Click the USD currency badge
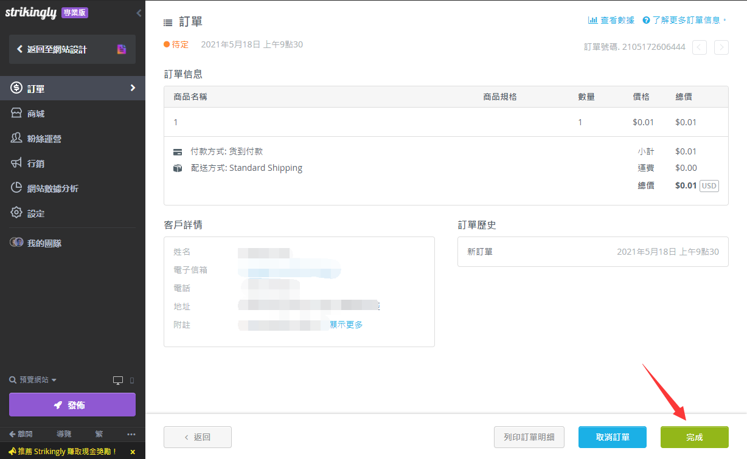Image resolution: width=747 pixels, height=459 pixels. 709,185
